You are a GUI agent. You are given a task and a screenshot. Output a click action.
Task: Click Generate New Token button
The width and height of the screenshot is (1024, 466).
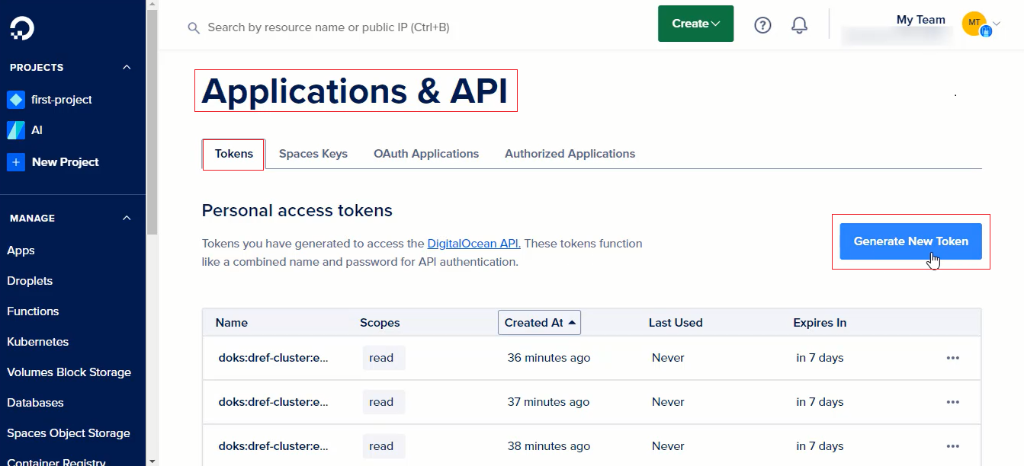(x=910, y=241)
